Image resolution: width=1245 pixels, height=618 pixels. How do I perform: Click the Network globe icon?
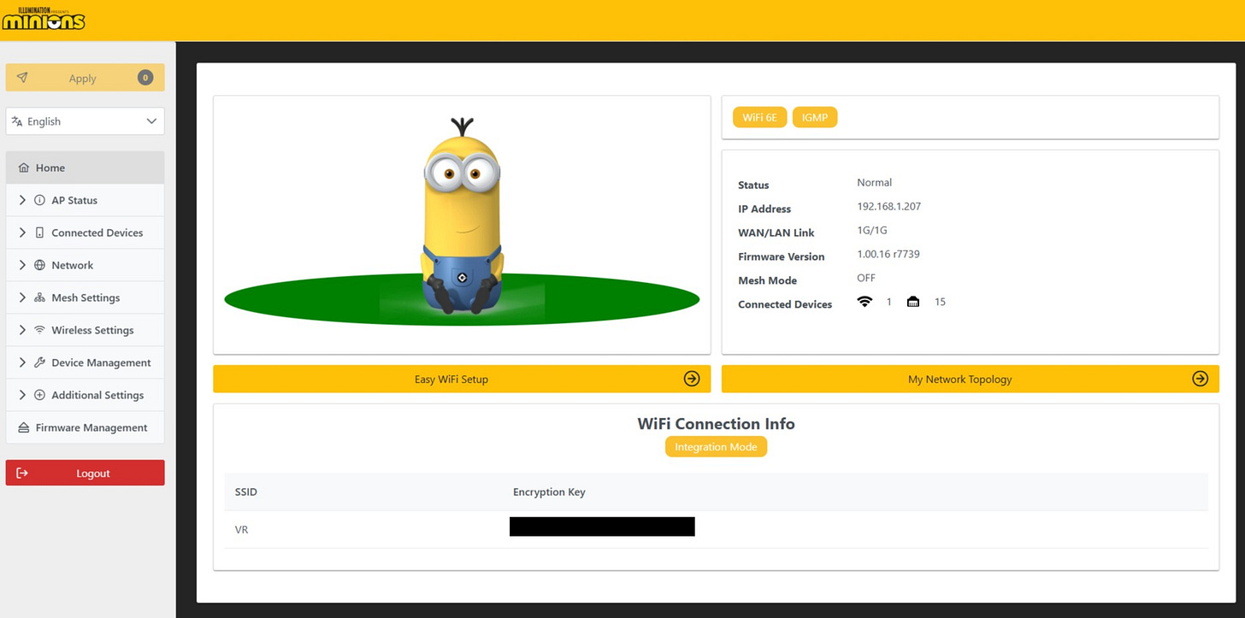39,265
